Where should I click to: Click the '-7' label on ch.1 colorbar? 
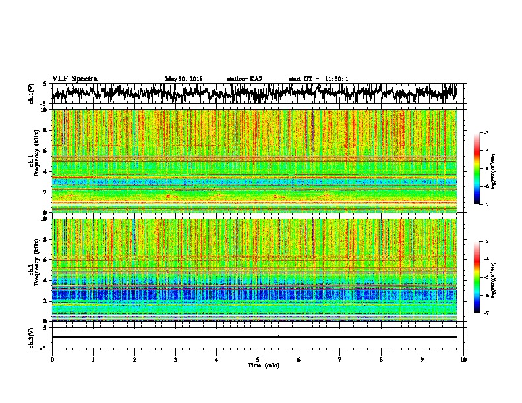point(486,204)
